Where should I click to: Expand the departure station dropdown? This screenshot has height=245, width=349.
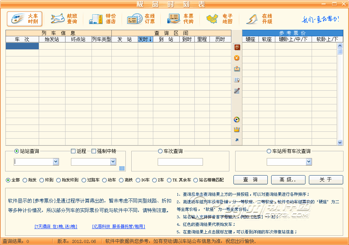click(56, 162)
